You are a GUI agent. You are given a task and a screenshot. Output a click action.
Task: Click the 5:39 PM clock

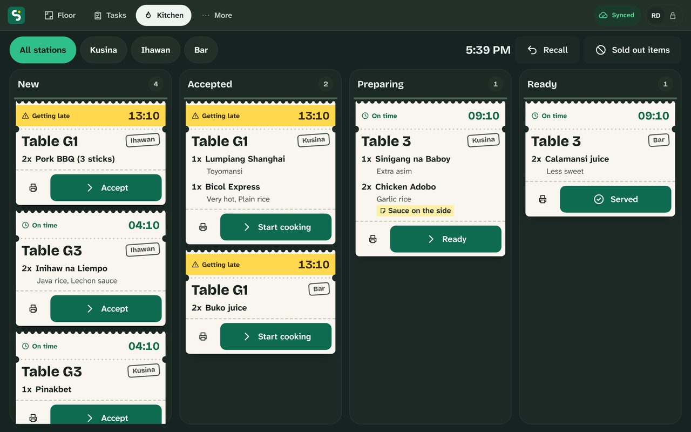(488, 50)
